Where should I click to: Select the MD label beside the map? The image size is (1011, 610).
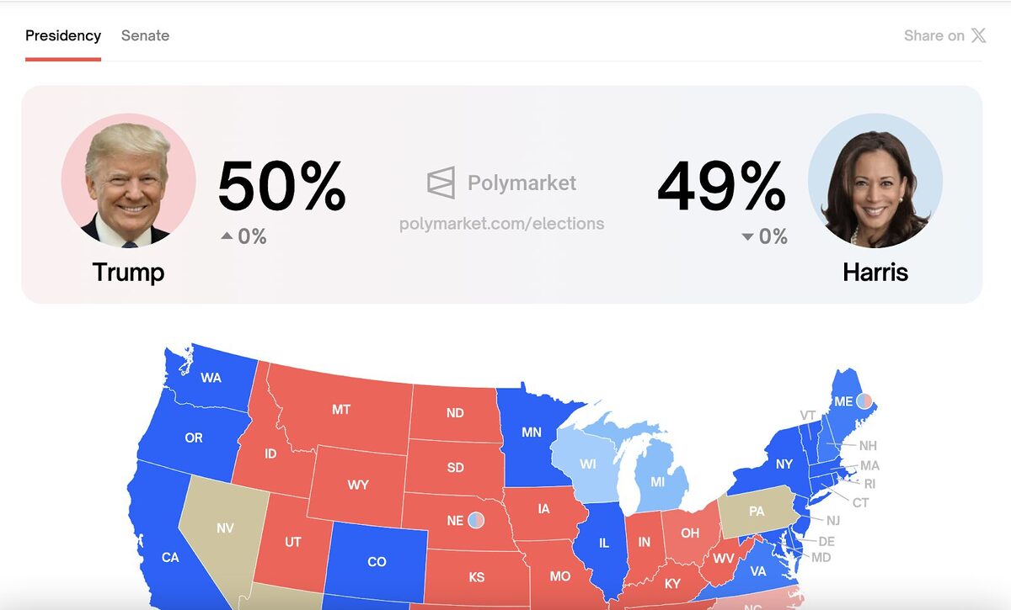(821, 557)
